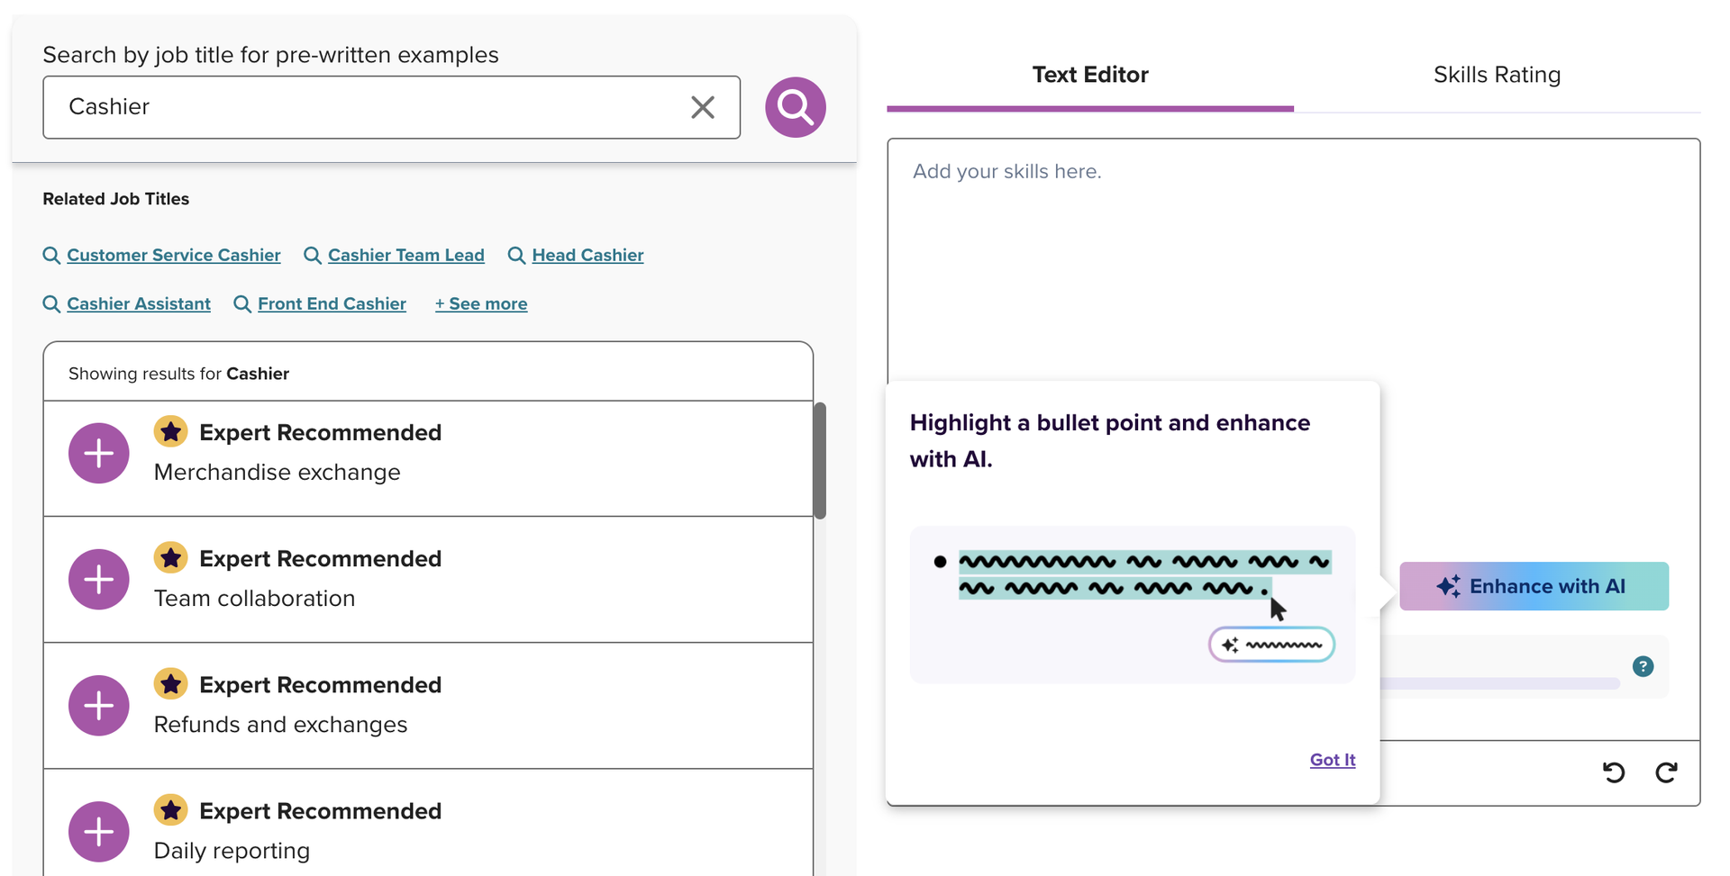Dismiss the tip by clicking Got It
Viewport: 1730px width, 876px height.
tap(1332, 759)
